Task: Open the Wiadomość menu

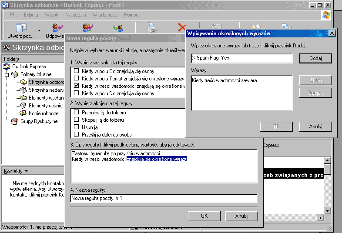Action: pyautogui.click(x=104, y=15)
